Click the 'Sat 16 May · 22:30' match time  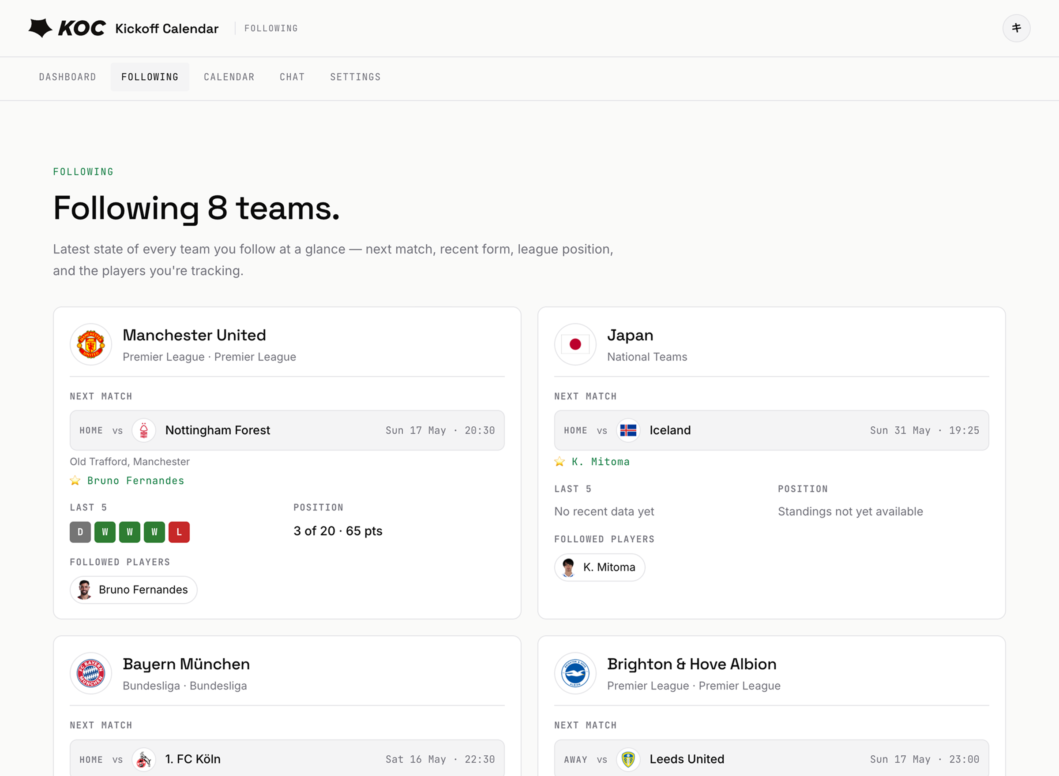(440, 760)
